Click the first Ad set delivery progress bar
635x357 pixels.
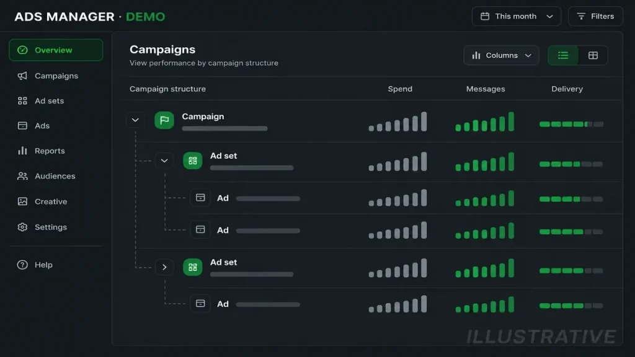pos(571,164)
